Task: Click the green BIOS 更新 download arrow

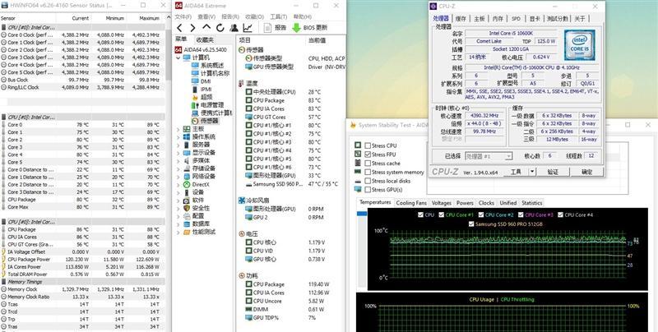Action: (296, 28)
